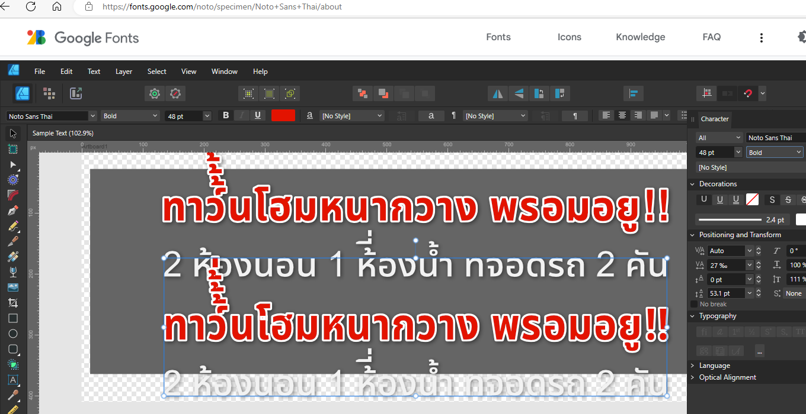Open the kerning Auto dropdown arrow

pos(750,251)
